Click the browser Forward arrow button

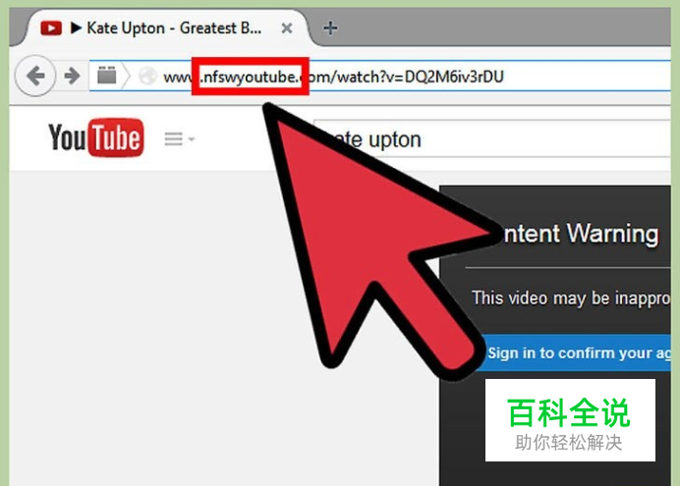tap(72, 77)
